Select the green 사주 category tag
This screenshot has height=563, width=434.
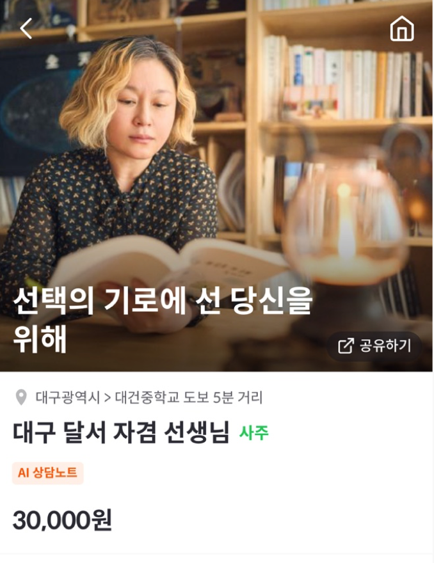pyautogui.click(x=254, y=432)
